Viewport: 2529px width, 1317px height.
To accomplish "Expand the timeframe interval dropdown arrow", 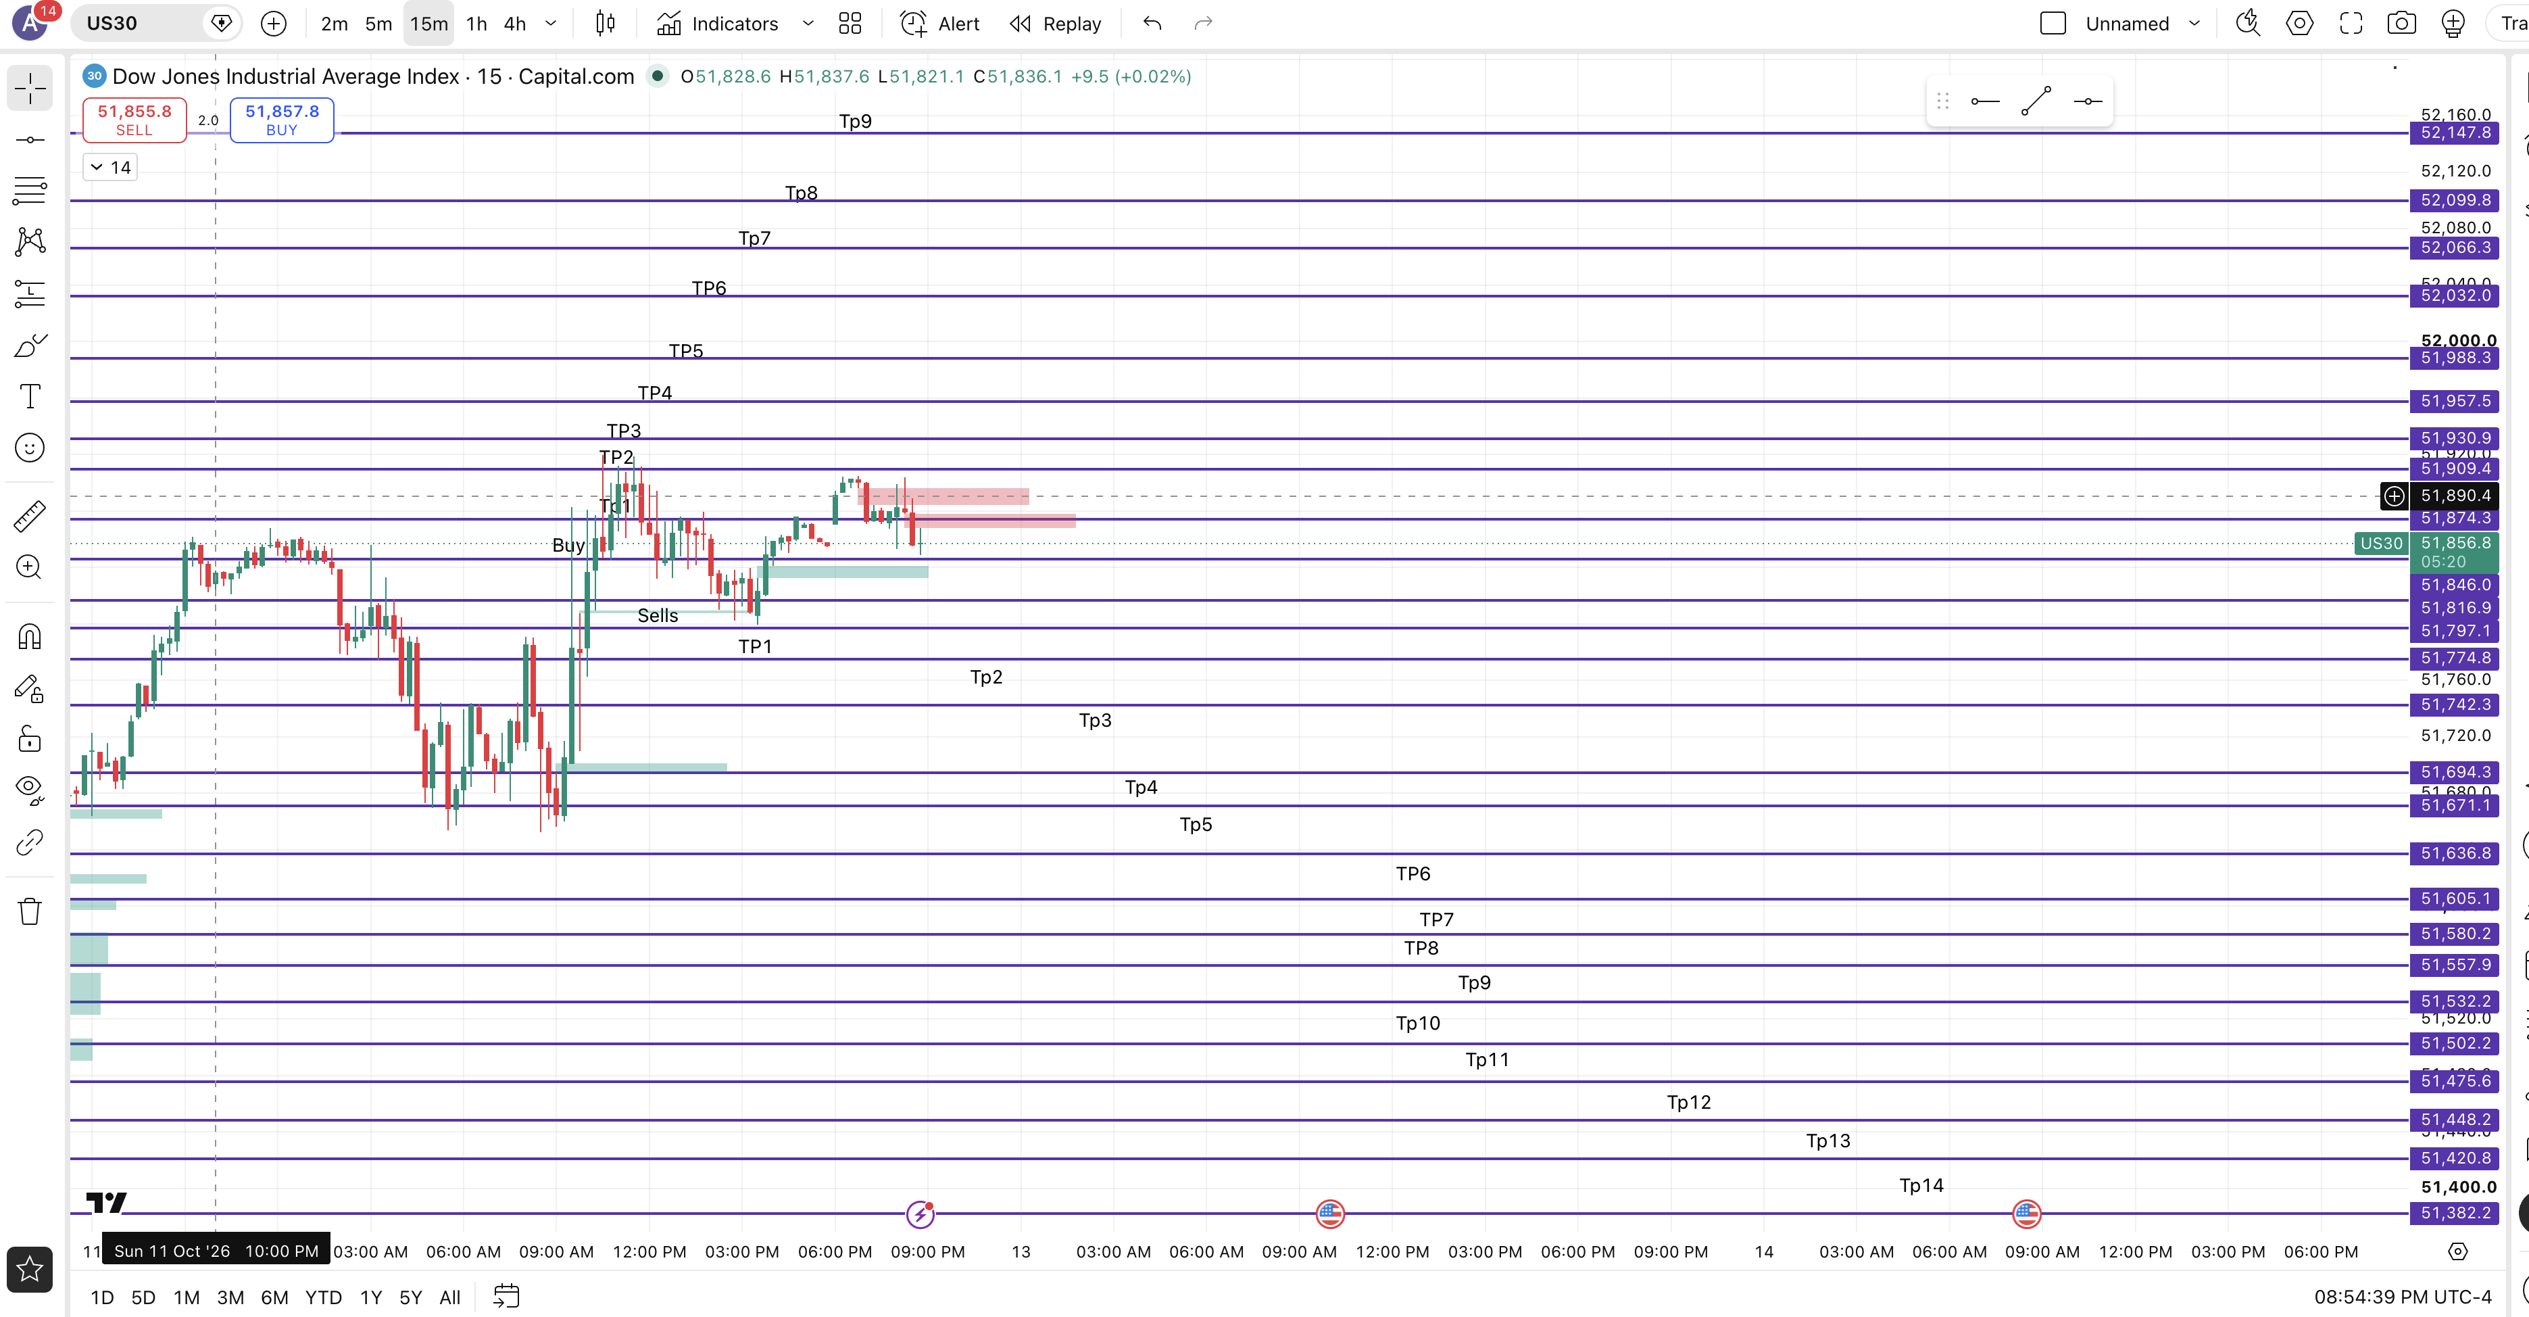I will [551, 24].
